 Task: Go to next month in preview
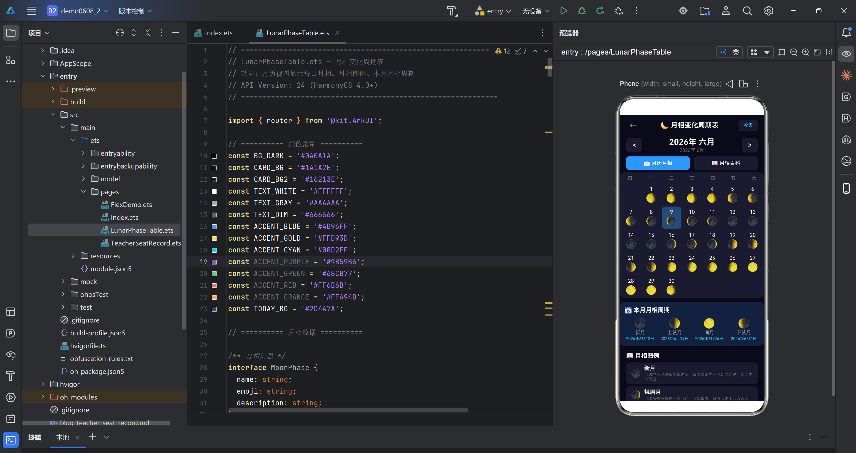click(749, 145)
